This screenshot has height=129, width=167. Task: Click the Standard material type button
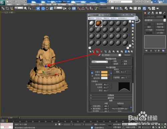pos(127,55)
